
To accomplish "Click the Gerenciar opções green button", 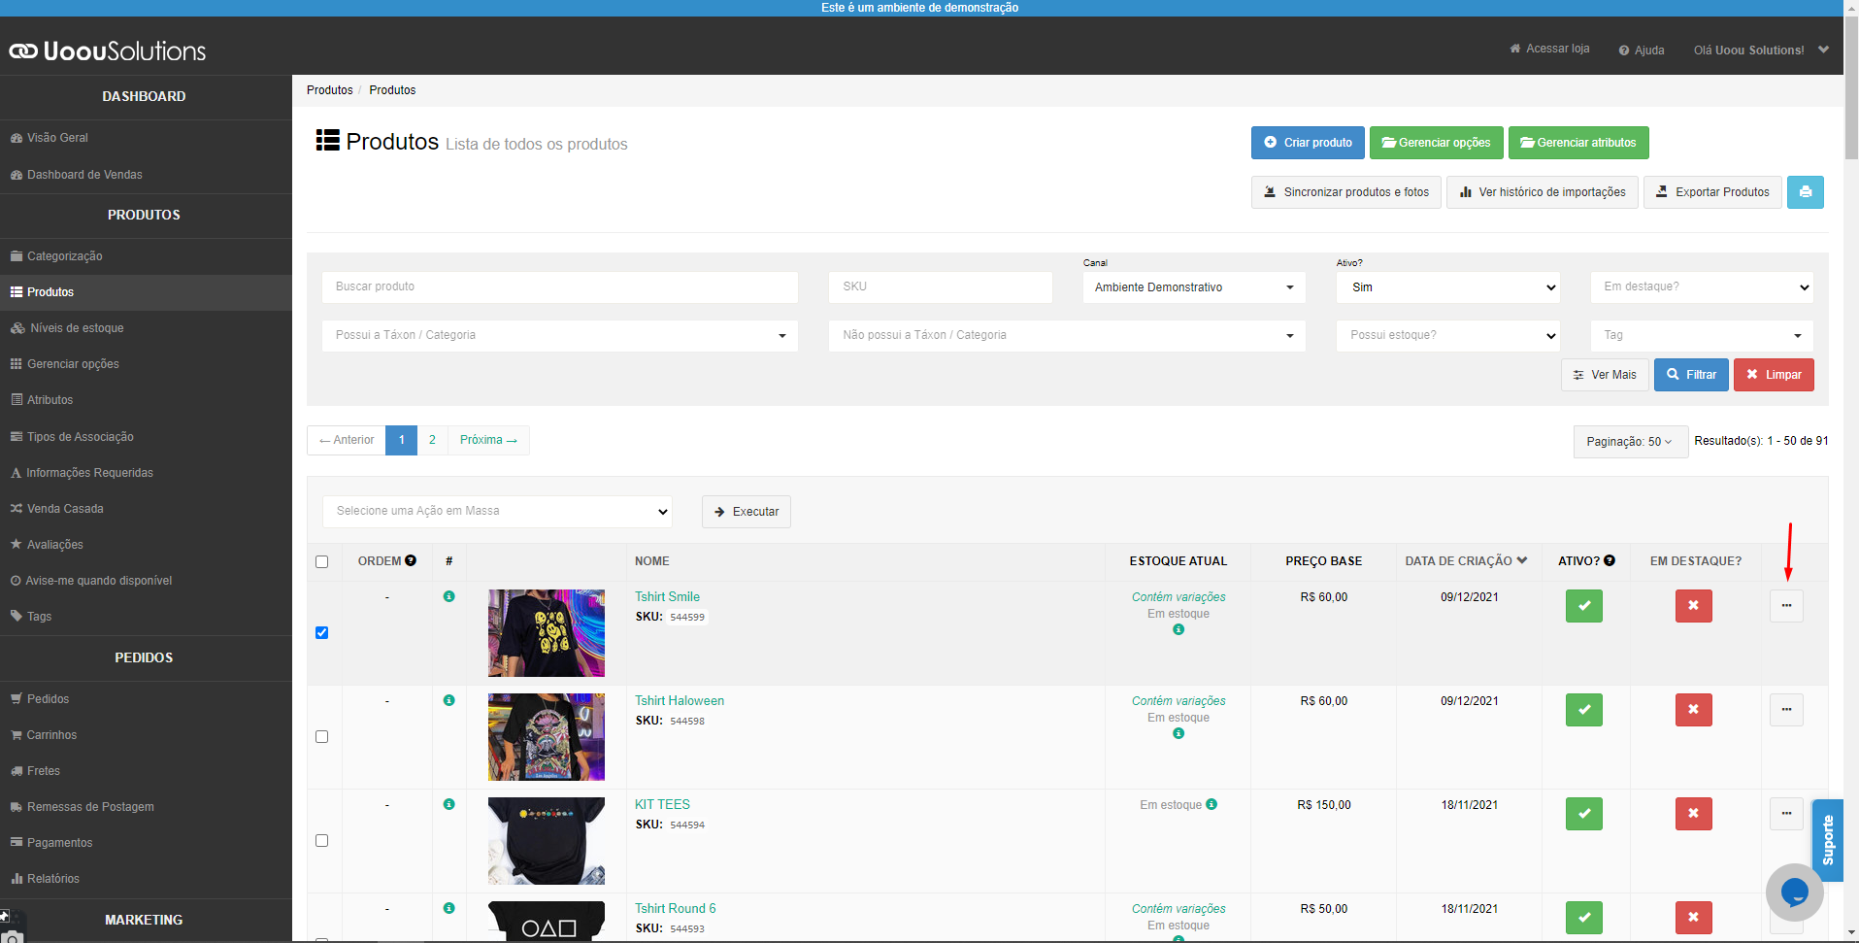I will coord(1436,143).
